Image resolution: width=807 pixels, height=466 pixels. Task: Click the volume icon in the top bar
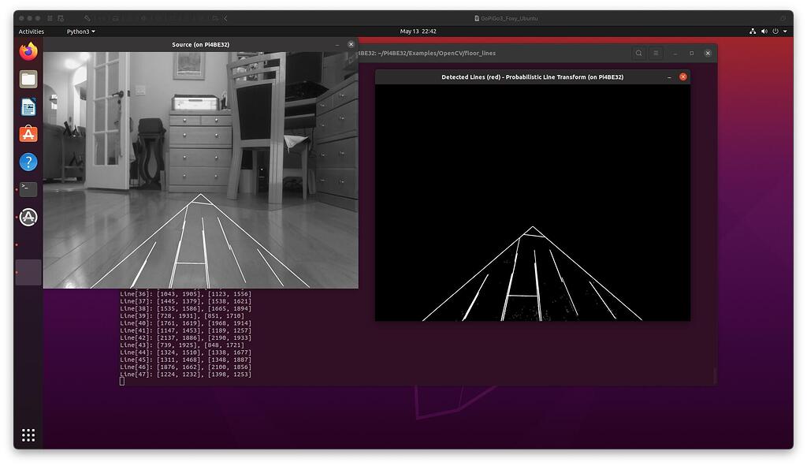[764, 32]
